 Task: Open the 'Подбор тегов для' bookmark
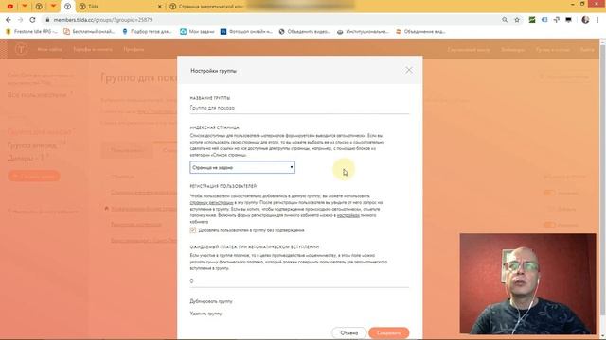[x=147, y=32]
